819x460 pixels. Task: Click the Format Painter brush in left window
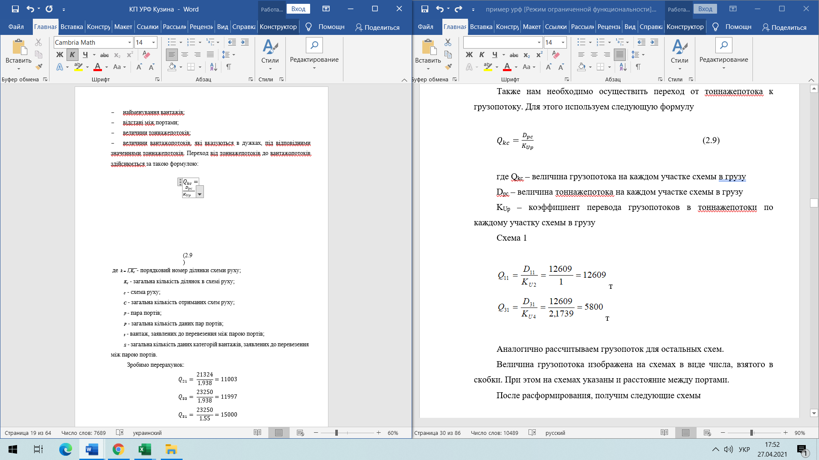click(x=39, y=67)
